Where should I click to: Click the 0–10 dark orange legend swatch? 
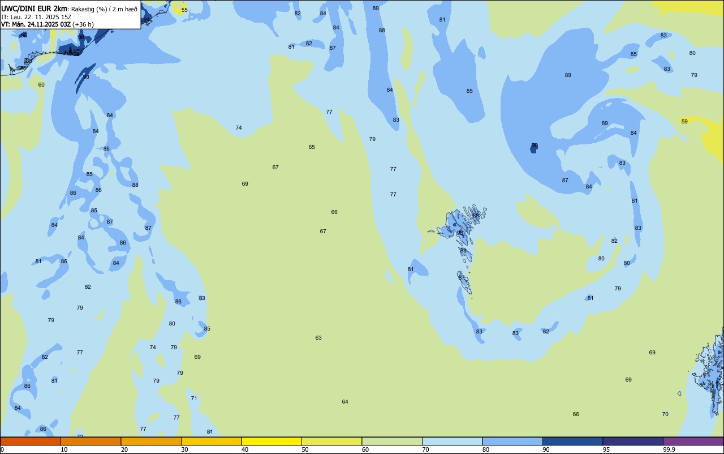click(31, 441)
